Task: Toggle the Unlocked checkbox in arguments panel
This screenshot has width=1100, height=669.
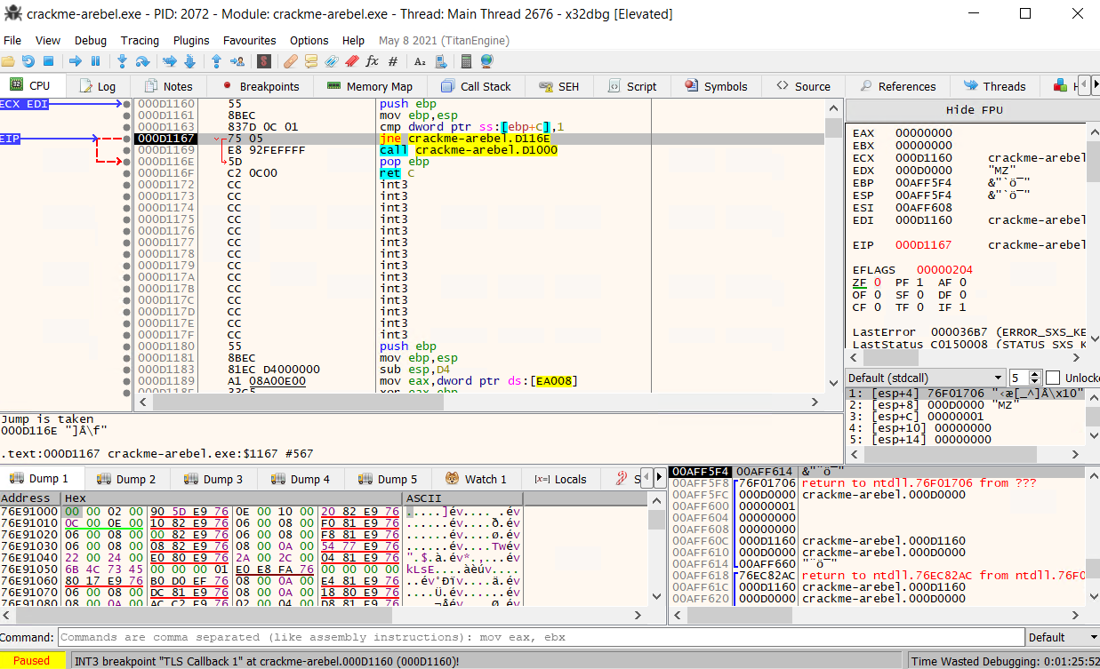Action: (x=1053, y=378)
